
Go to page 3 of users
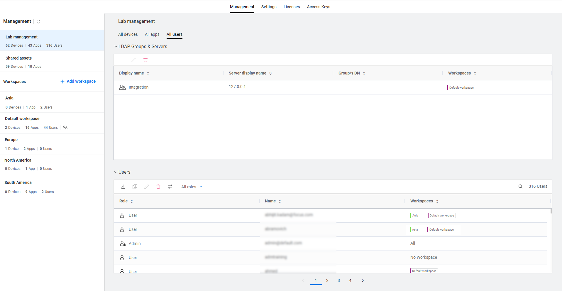coord(339,281)
